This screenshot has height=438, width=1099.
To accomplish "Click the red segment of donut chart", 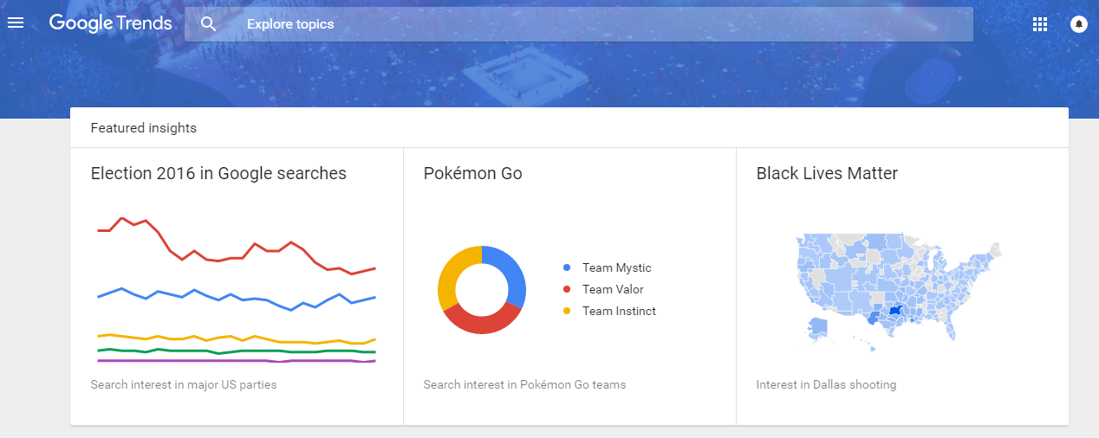I will tap(483, 324).
